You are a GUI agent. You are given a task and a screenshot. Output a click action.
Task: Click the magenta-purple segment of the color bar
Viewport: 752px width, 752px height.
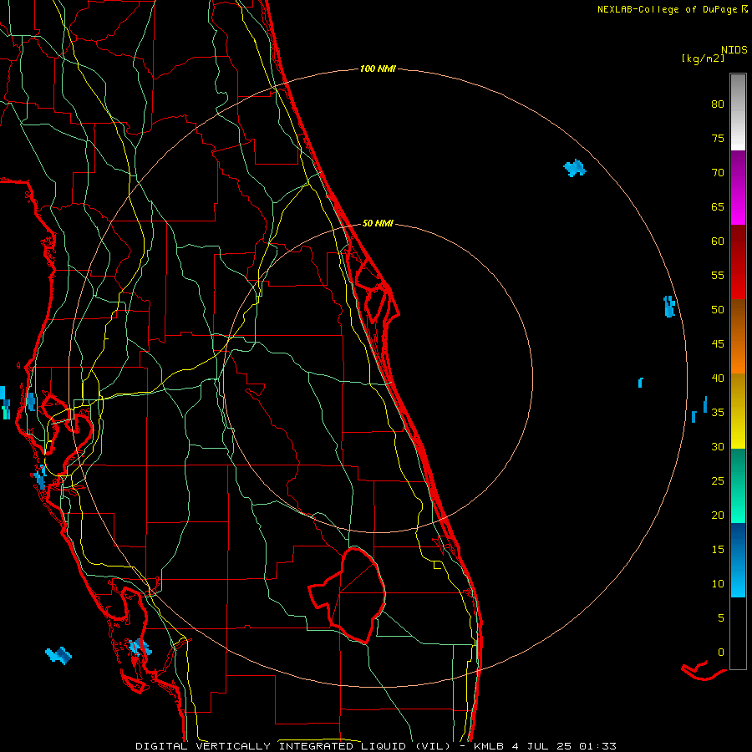pos(738,187)
